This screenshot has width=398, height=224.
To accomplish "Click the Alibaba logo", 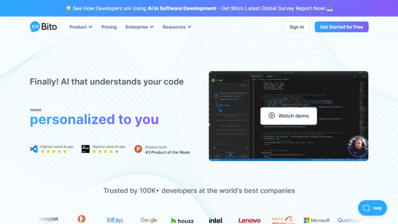I will tap(283, 220).
